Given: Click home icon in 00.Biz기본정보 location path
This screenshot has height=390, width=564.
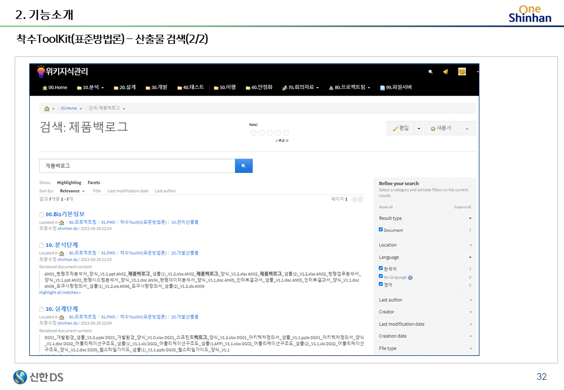Looking at the screenshot, I should [x=61, y=223].
